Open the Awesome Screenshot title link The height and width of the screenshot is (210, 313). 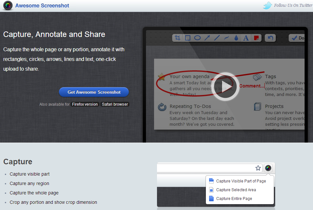tap(42, 6)
